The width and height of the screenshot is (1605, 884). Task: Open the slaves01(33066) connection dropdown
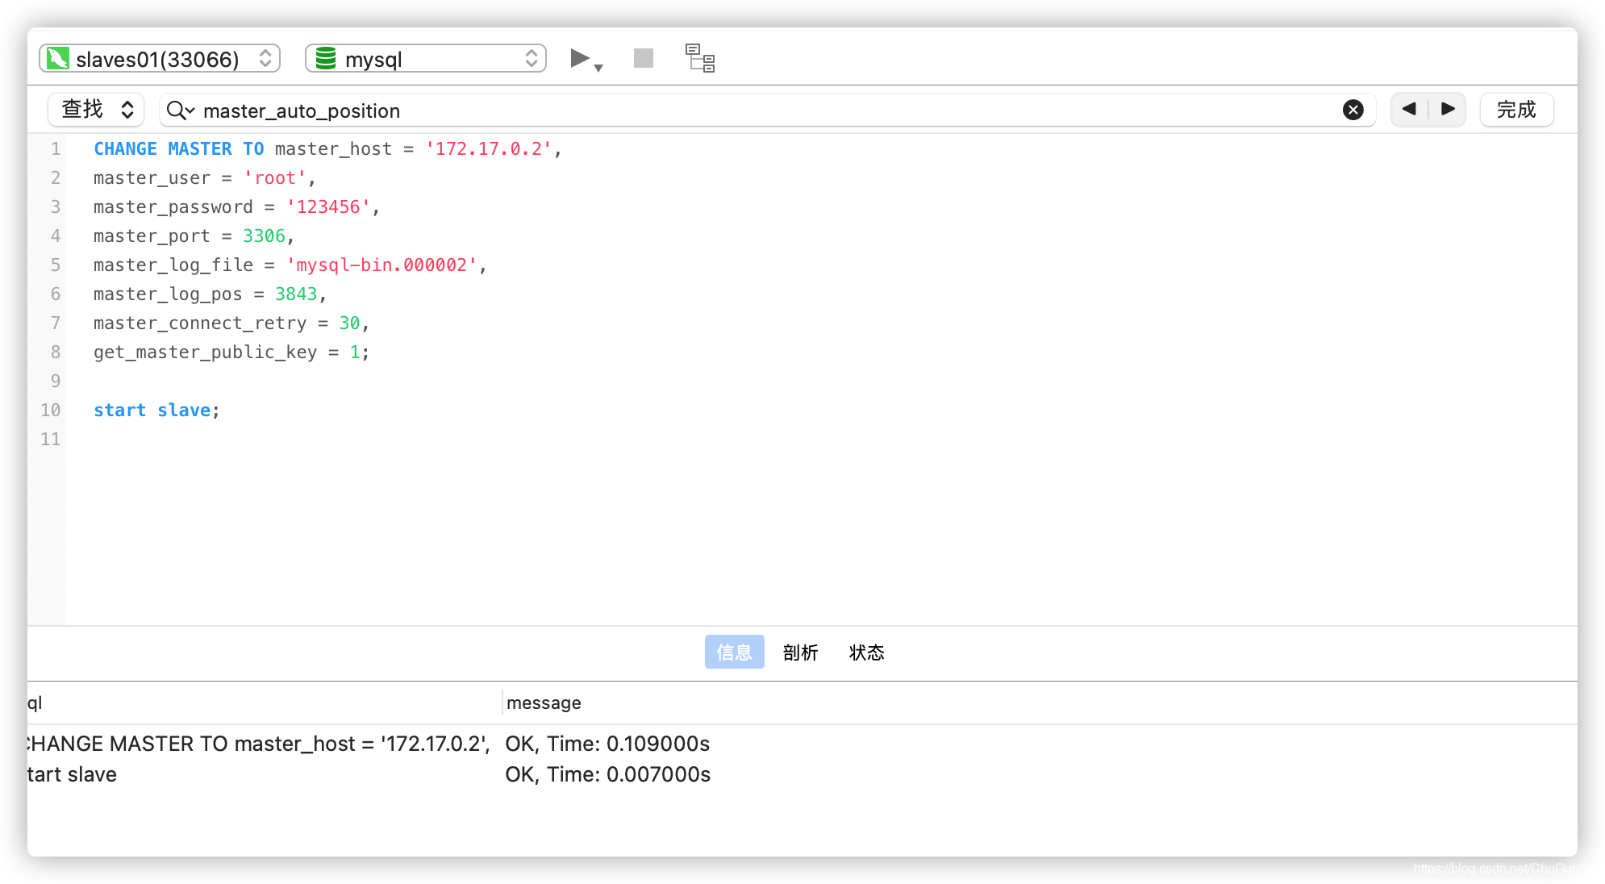(160, 59)
